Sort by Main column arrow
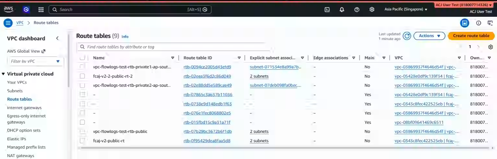Image resolution: width=497 pixels, height=159 pixels. pos(384,58)
